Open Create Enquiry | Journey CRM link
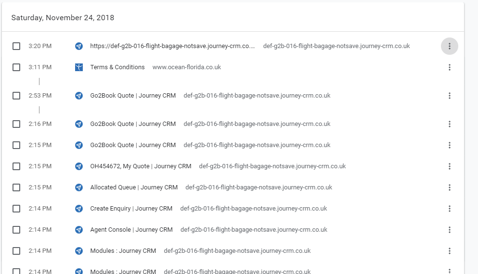This screenshot has width=478, height=274. click(131, 209)
